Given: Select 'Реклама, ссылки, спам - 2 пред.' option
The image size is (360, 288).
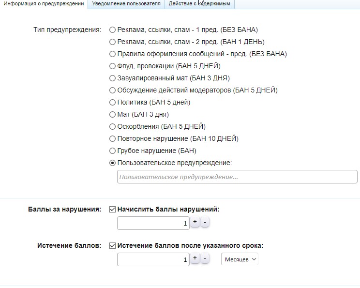Looking at the screenshot, I should pyautogui.click(x=113, y=42).
